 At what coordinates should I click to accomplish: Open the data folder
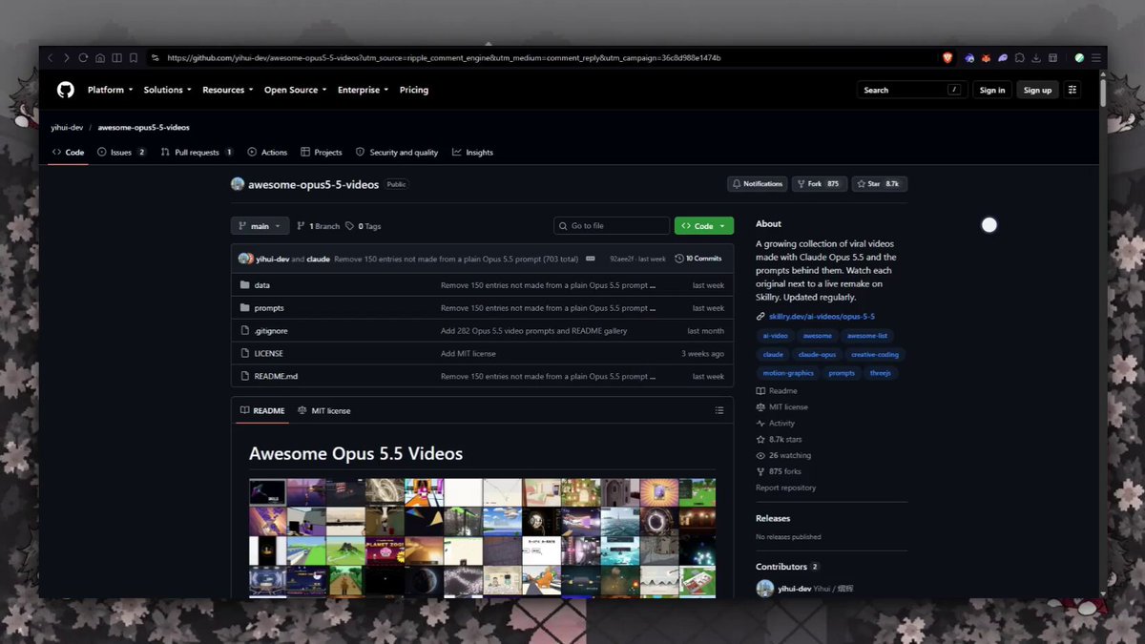262,285
